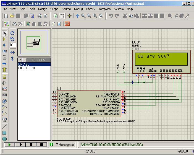
Task: Click the Undo arrow icon
Action: coord(111,16)
